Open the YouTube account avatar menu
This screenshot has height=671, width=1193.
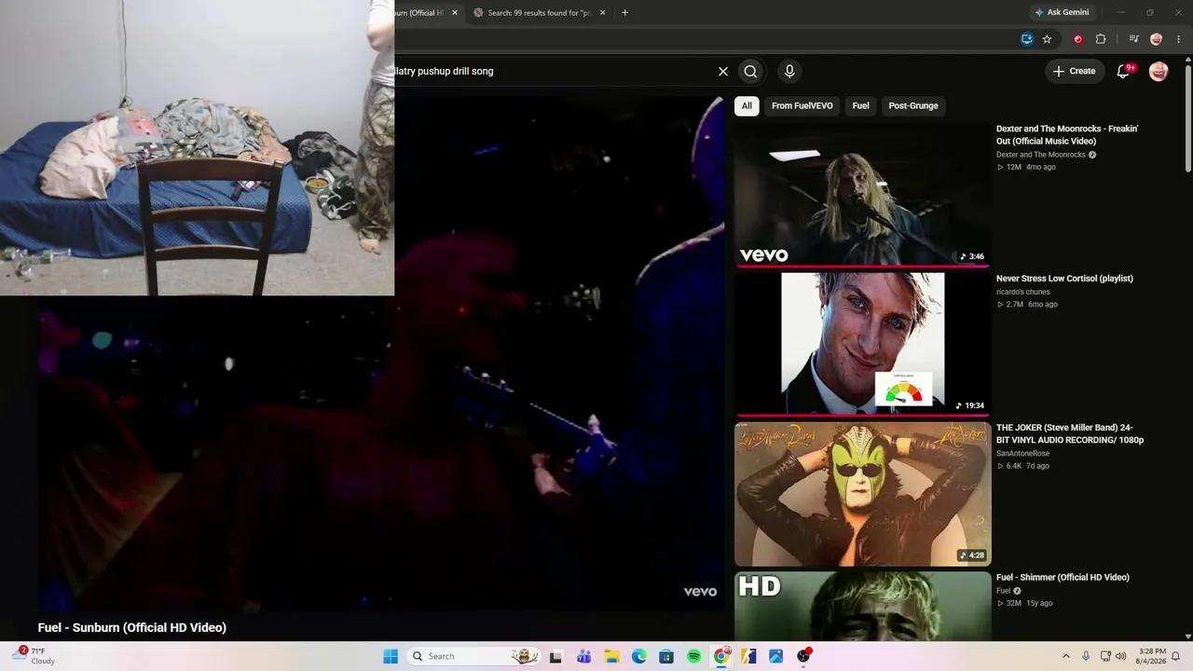tap(1159, 71)
